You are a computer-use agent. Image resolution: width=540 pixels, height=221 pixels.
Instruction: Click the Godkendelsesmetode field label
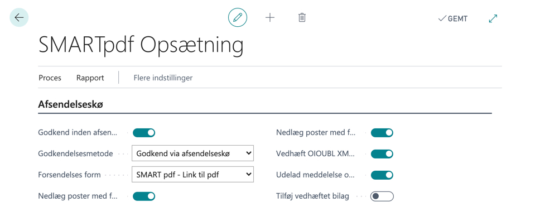pyautogui.click(x=75, y=154)
